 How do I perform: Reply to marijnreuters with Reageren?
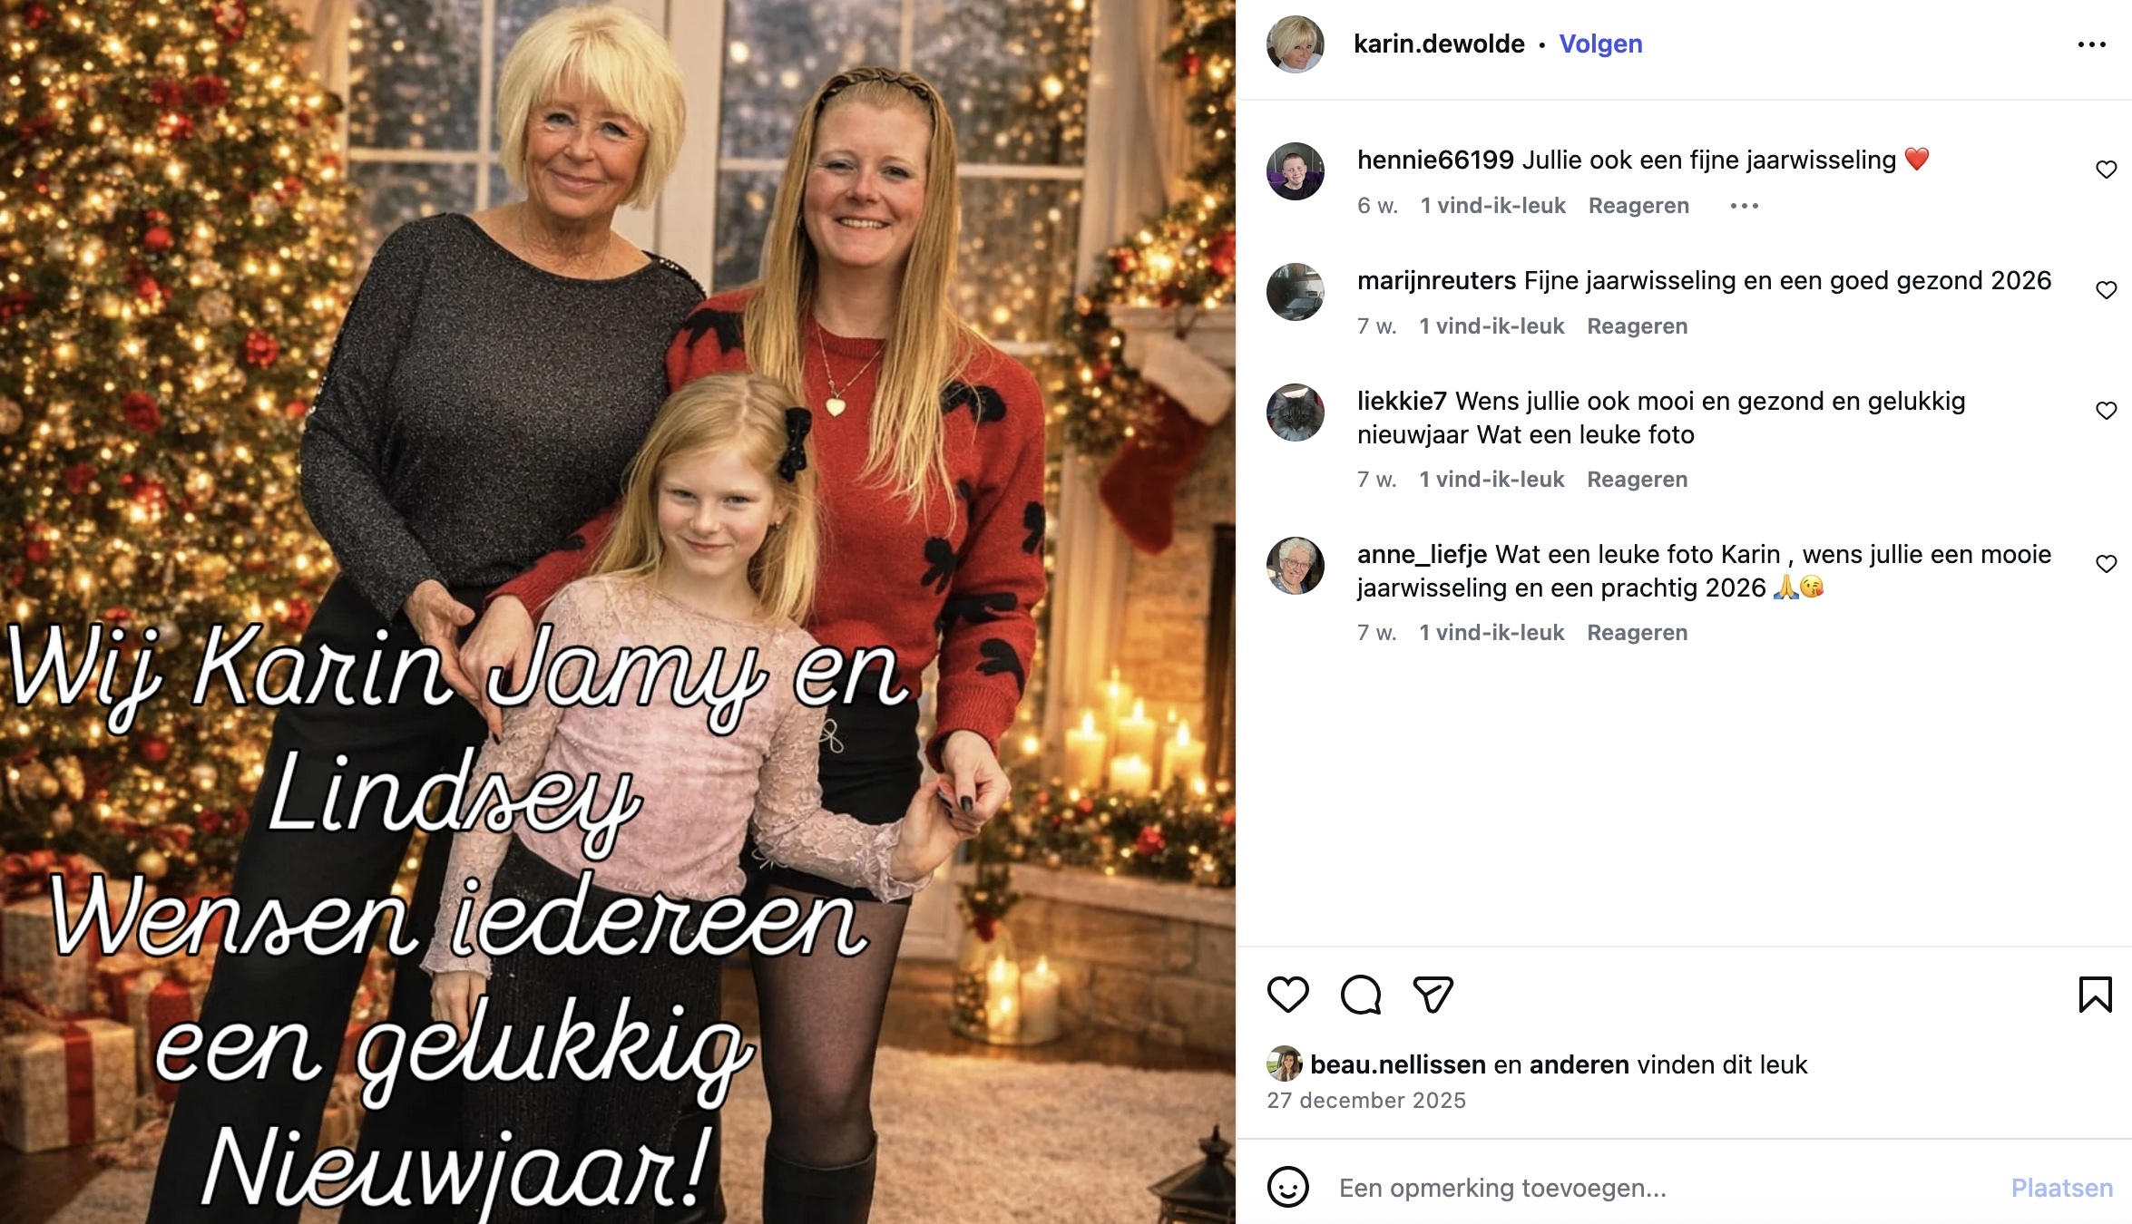click(x=1637, y=326)
